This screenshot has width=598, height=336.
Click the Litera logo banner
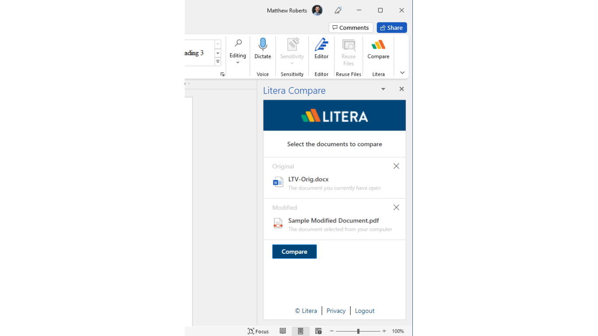334,115
